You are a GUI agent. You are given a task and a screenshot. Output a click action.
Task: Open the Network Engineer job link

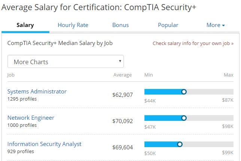(31, 118)
